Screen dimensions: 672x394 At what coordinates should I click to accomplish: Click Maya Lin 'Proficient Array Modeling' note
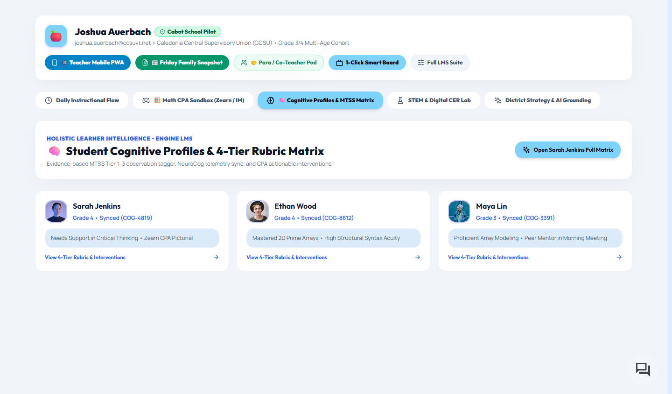pos(535,238)
